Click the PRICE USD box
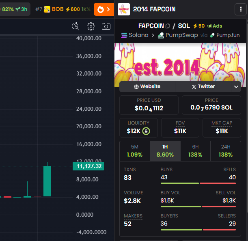Screen dimensions: 248x241 [x=149, y=105]
